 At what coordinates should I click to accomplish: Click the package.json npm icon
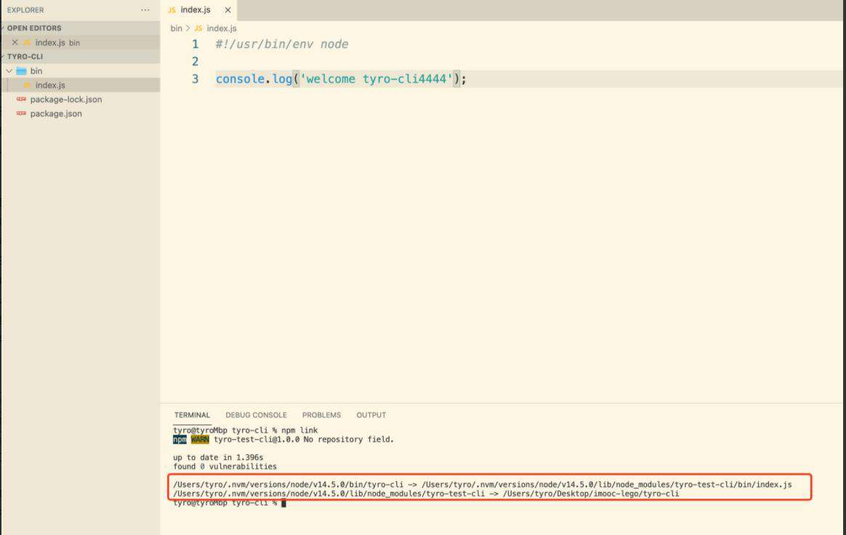22,113
